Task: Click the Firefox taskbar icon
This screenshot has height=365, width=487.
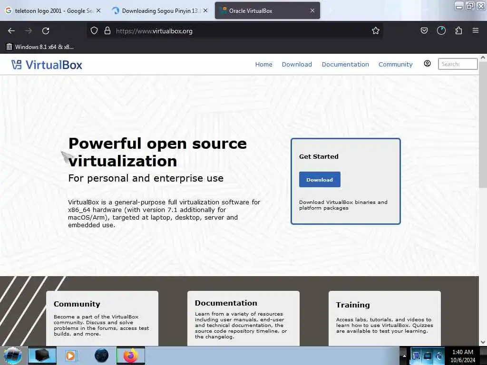Action: (x=131, y=355)
